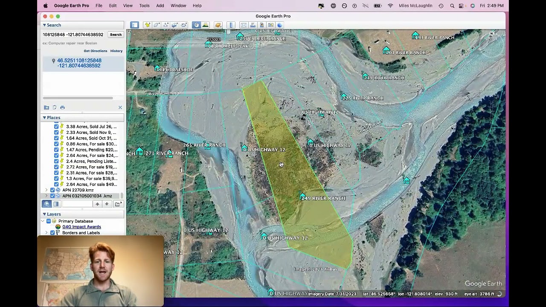Click the Places search magnifier icon

click(x=47, y=204)
